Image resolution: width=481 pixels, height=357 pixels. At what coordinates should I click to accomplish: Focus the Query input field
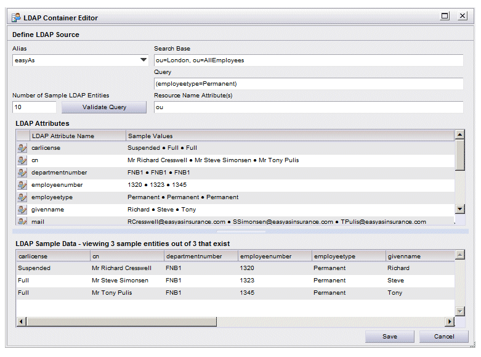[x=309, y=84]
